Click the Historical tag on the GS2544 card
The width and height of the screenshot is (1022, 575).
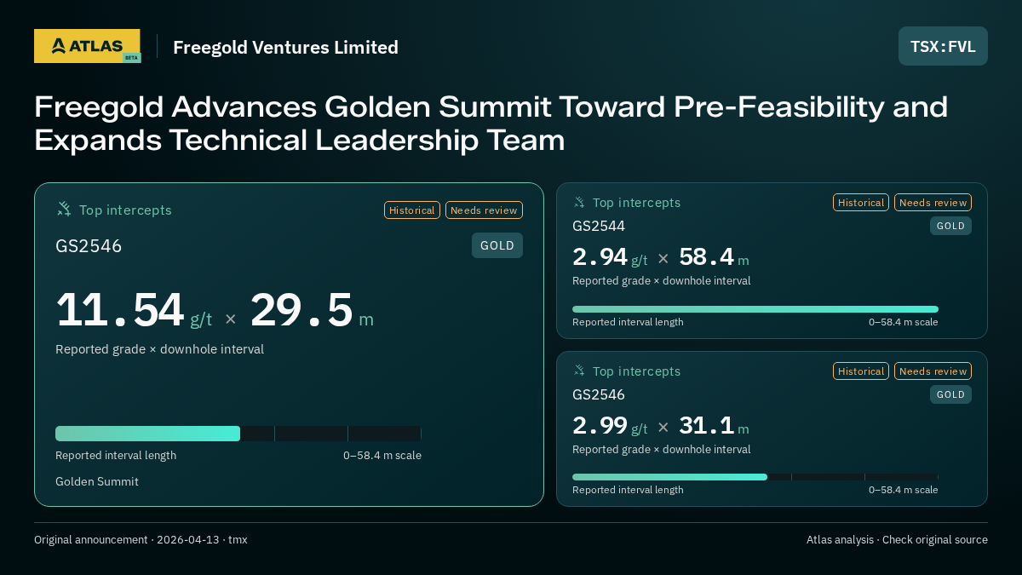tap(861, 202)
